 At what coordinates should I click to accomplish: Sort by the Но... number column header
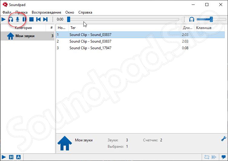click(x=62, y=28)
